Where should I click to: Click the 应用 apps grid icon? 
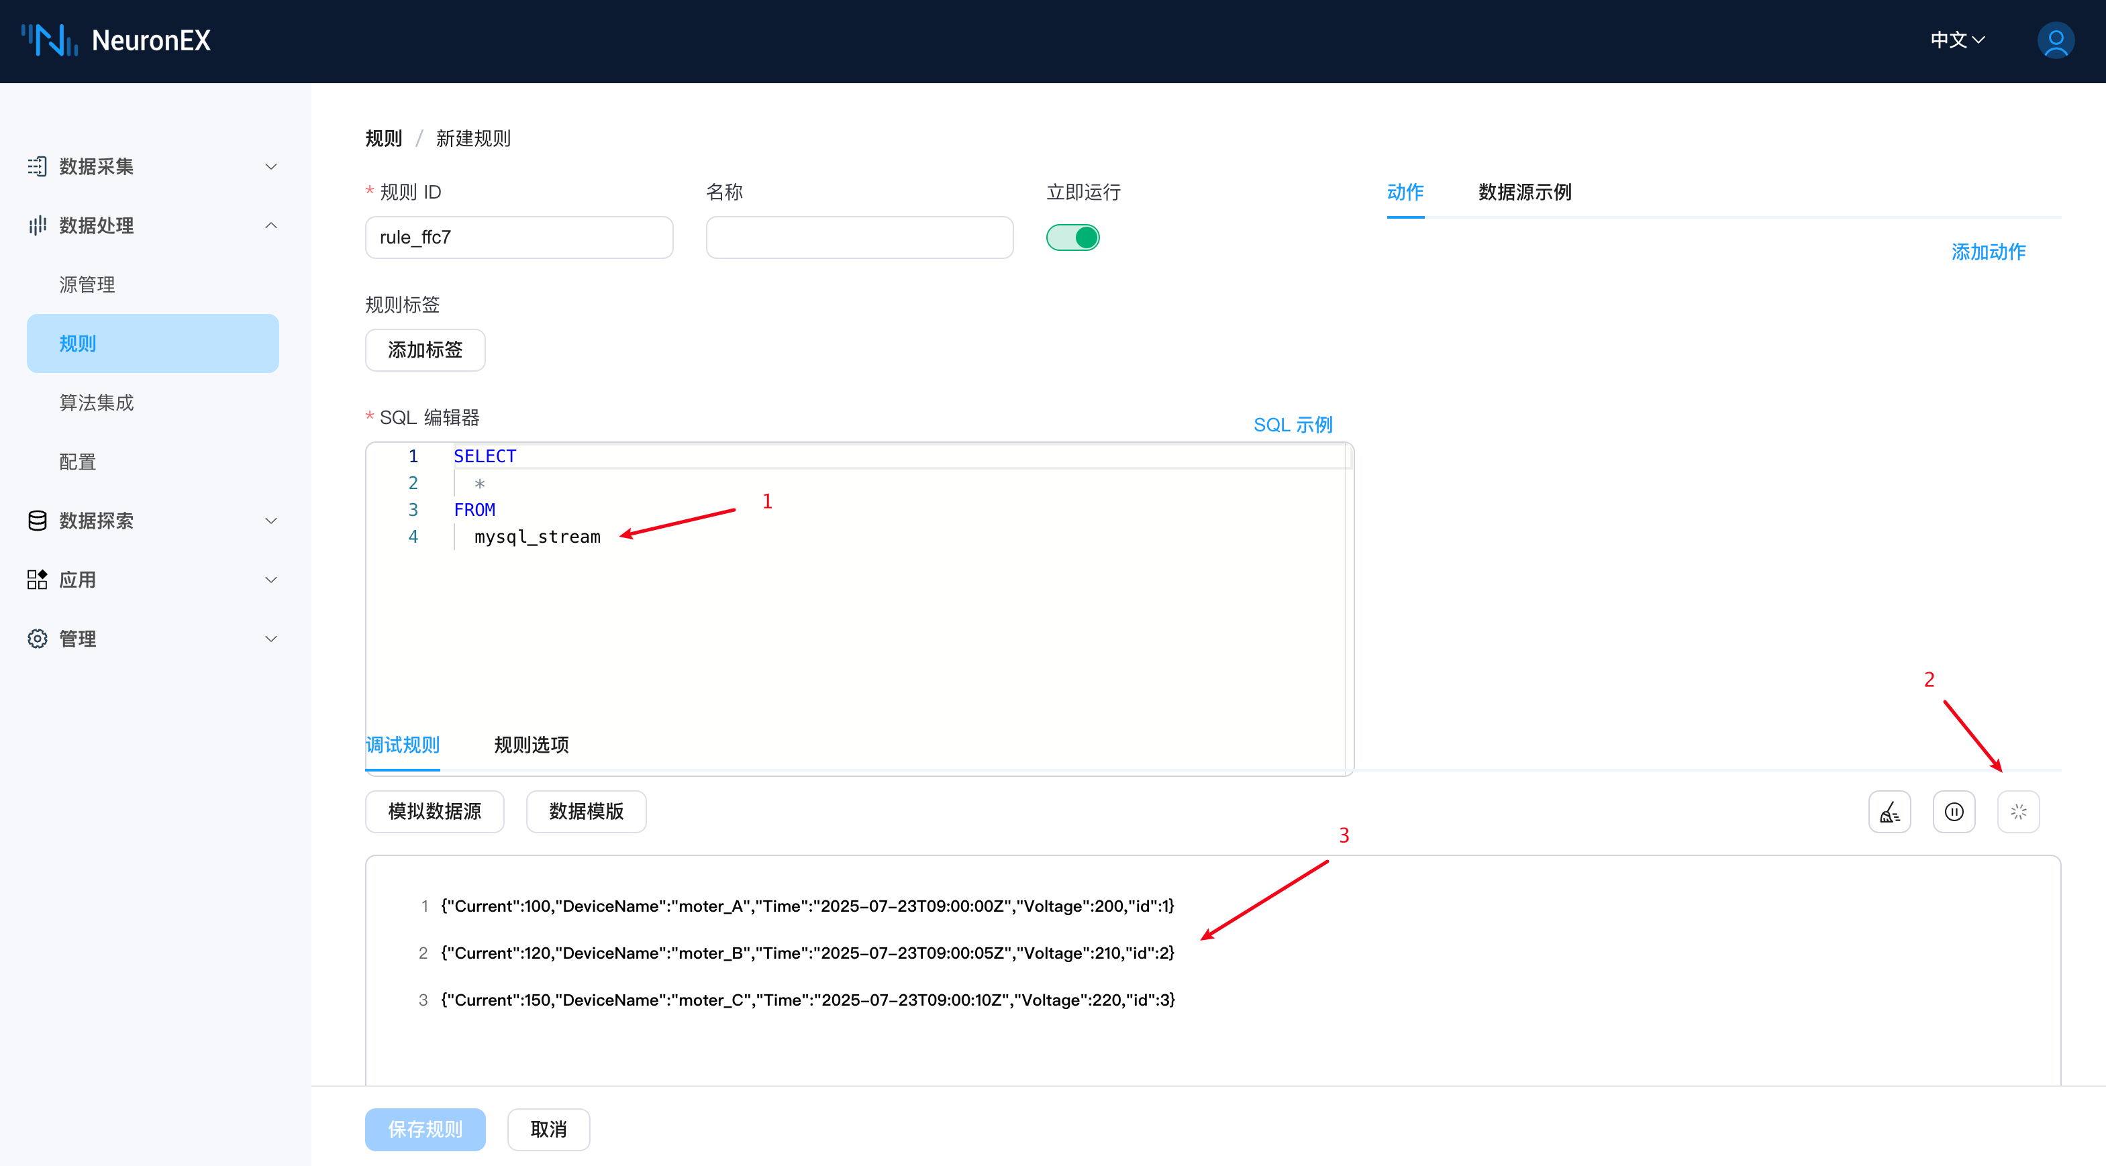(x=37, y=580)
